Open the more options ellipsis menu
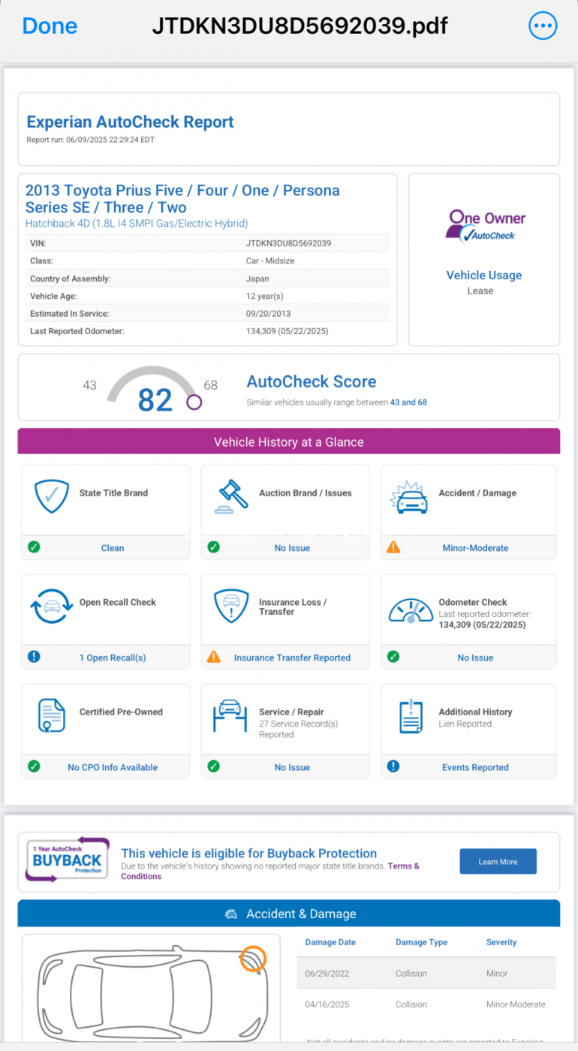This screenshot has height=1051, width=578. coord(543,26)
